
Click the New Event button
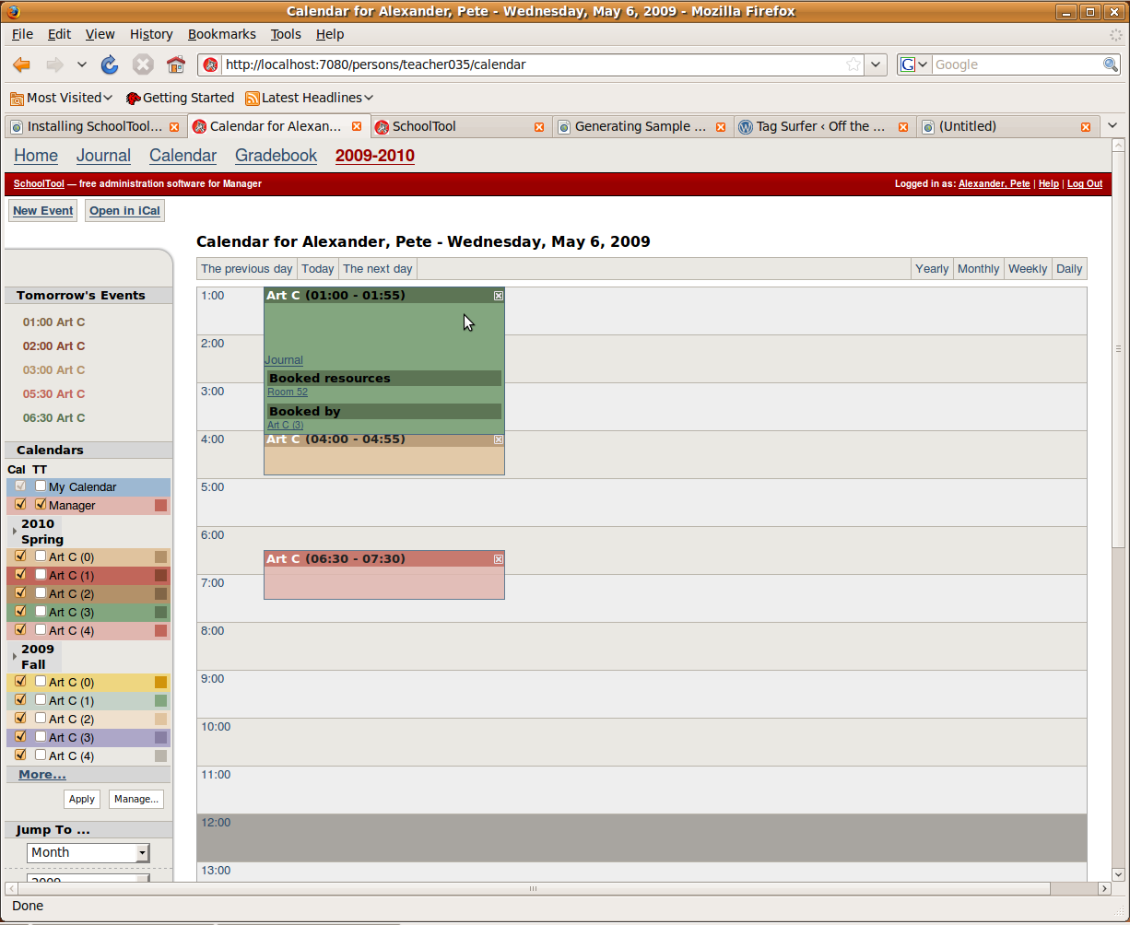point(43,211)
